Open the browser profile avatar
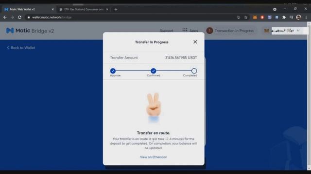 click(x=299, y=17)
